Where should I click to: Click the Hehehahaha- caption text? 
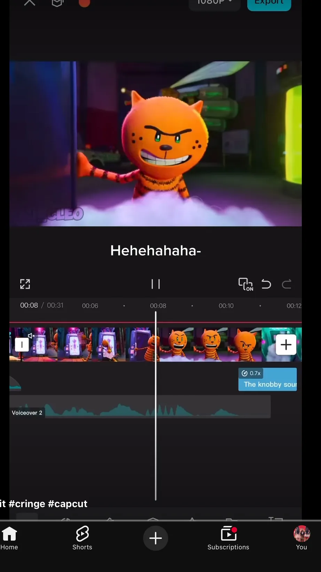pos(156,250)
